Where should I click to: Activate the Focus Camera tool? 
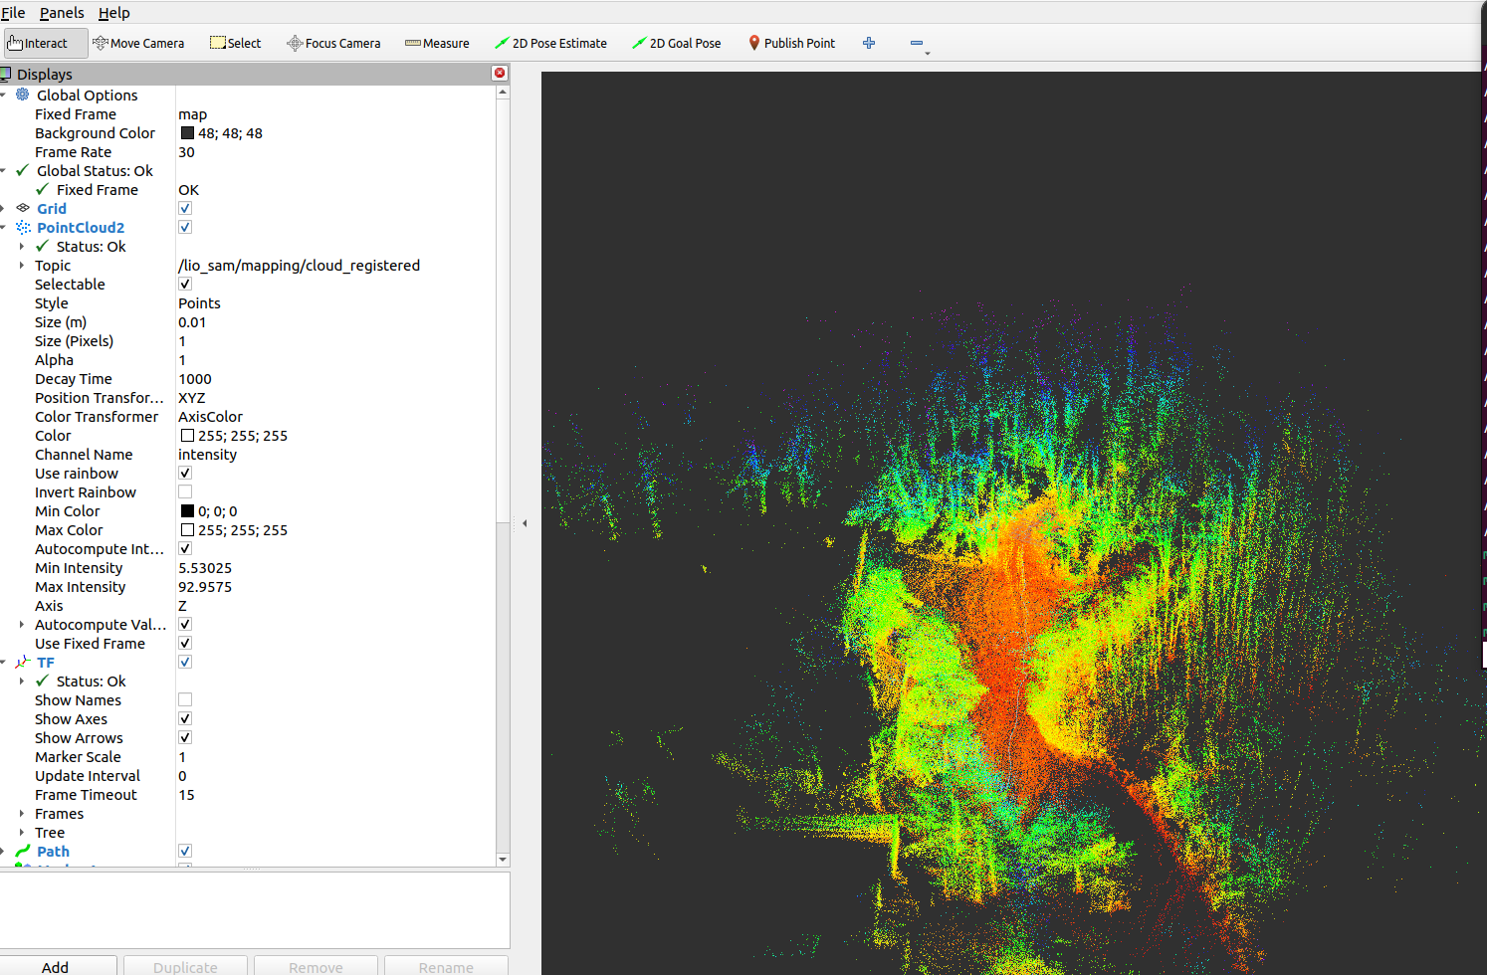pos(333,43)
